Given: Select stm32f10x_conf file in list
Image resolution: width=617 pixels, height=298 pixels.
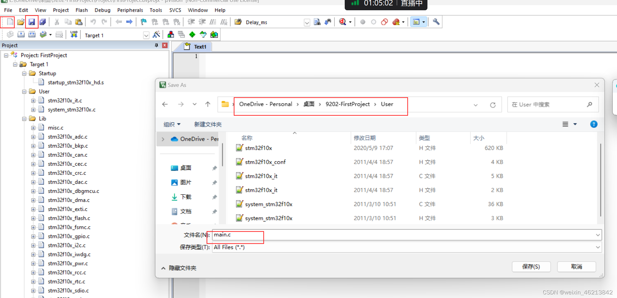Looking at the screenshot, I should (265, 162).
